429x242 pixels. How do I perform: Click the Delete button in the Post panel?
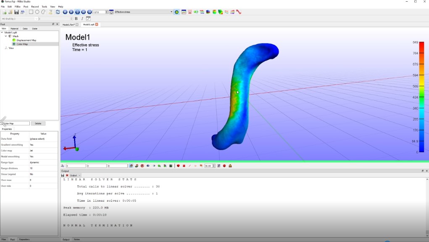point(38,123)
